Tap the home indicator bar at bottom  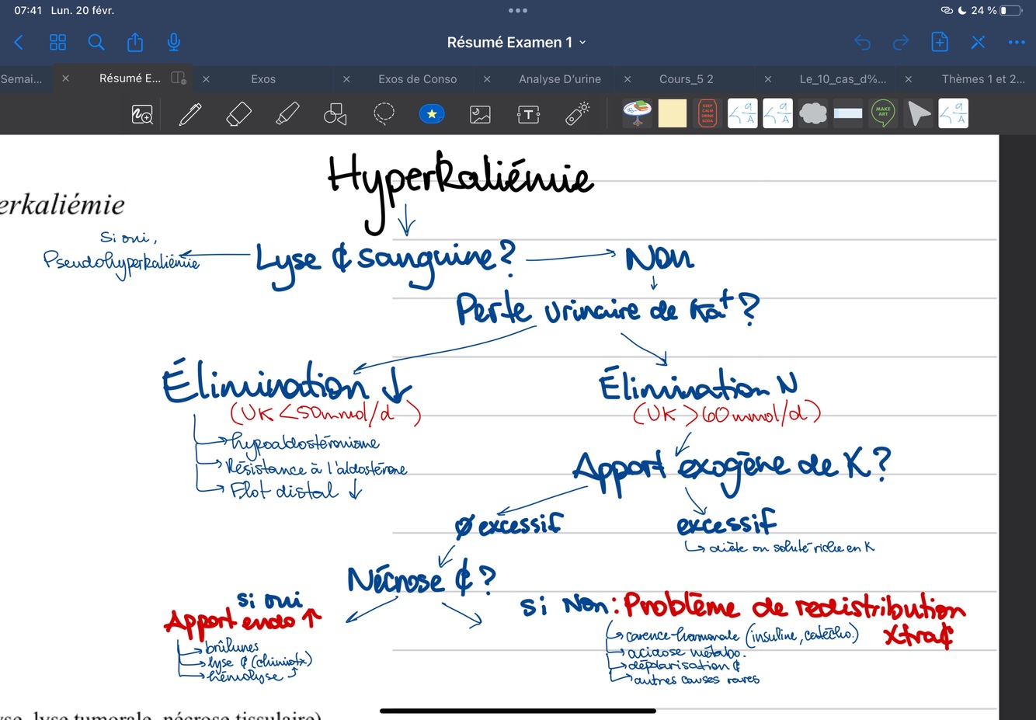[518, 711]
